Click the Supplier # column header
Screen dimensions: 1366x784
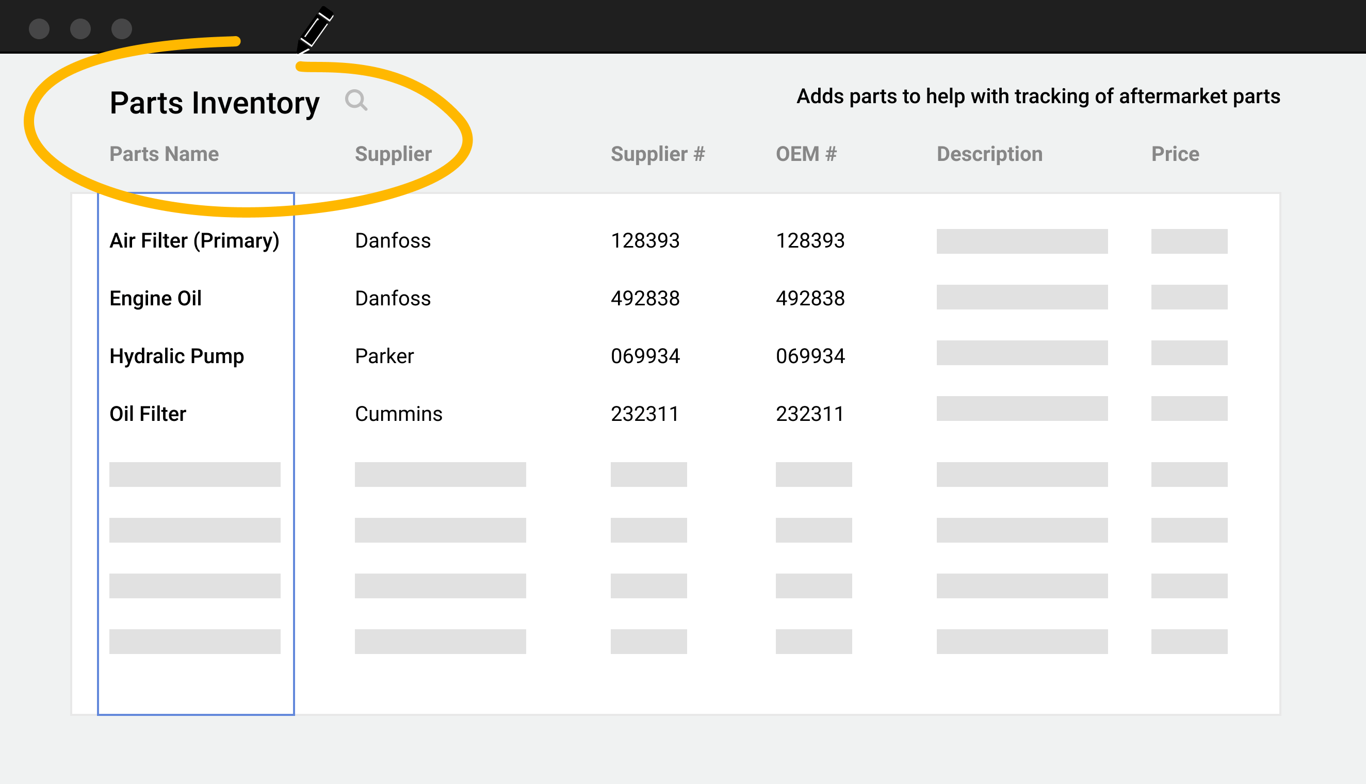pos(657,154)
